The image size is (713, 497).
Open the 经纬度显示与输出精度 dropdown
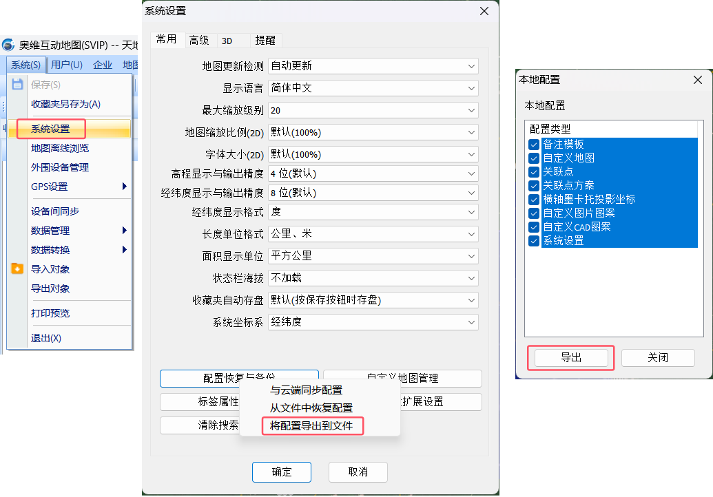[x=373, y=193]
